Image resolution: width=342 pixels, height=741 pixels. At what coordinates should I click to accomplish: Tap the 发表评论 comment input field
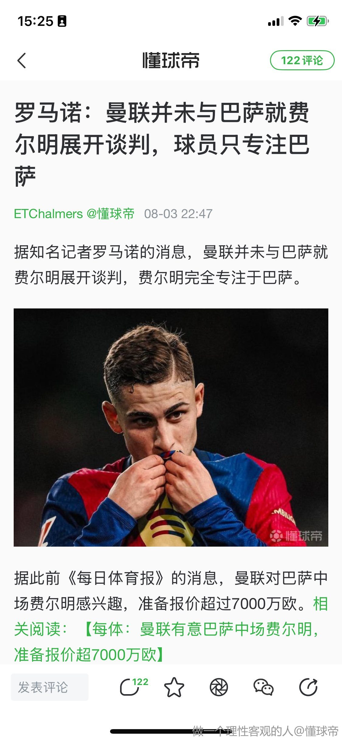(50, 687)
